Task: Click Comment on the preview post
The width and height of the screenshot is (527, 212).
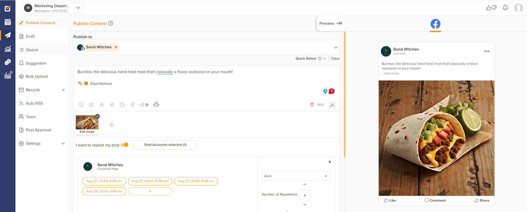Action: 435,200
